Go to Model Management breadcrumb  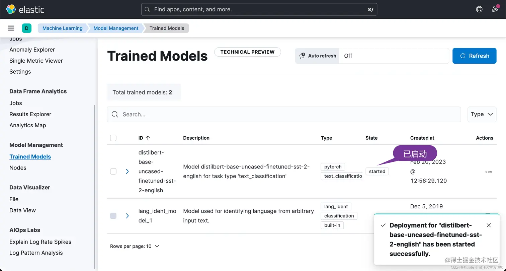116,28
